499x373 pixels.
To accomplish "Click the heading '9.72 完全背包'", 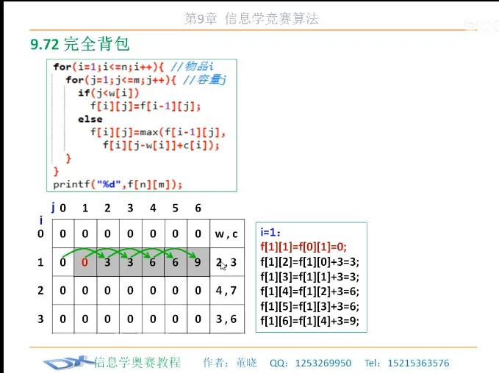I will coord(79,45).
